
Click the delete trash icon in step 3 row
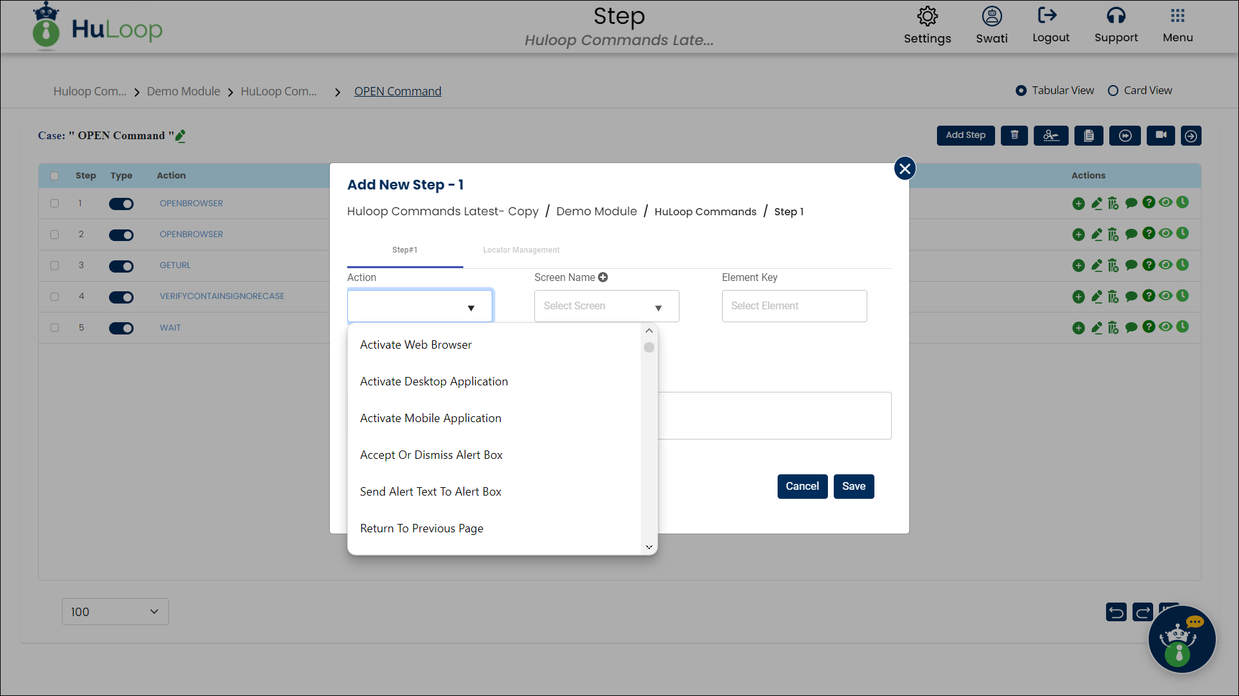[1113, 265]
